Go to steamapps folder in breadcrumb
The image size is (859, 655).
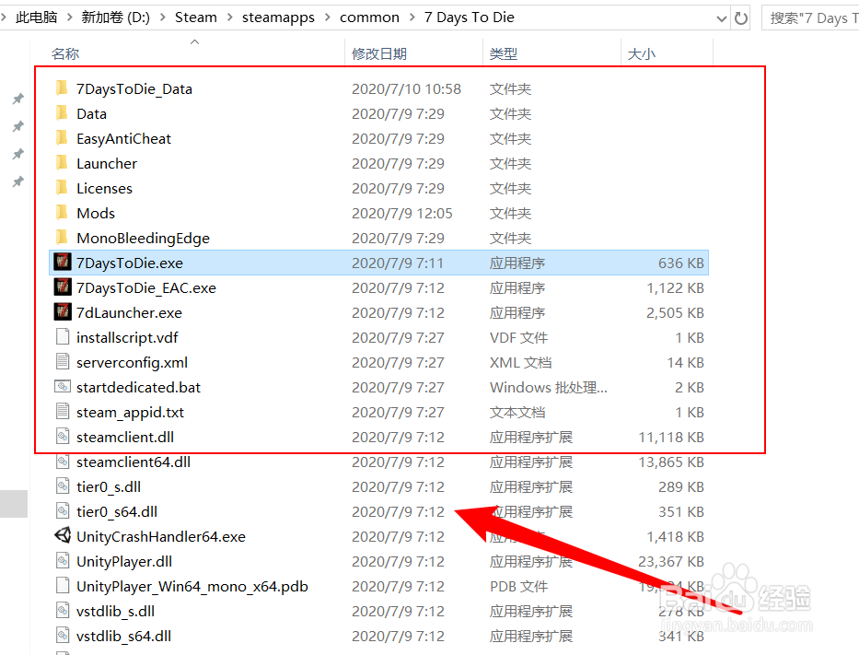[x=278, y=18]
